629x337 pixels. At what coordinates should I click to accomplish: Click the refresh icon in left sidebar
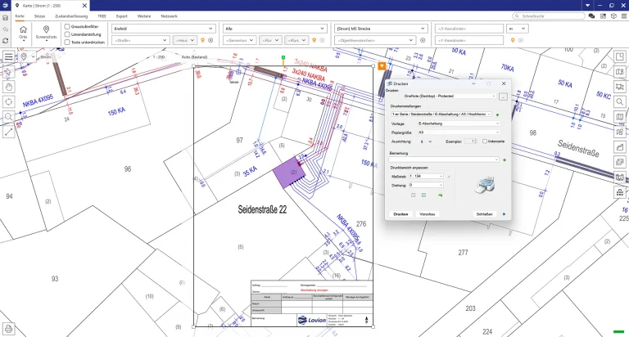pyautogui.click(x=6, y=41)
